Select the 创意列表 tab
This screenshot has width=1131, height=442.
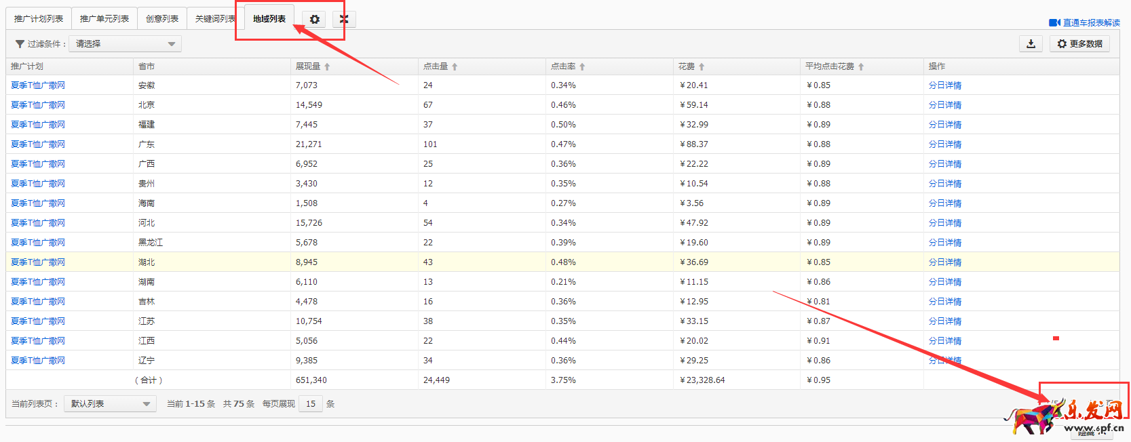162,19
